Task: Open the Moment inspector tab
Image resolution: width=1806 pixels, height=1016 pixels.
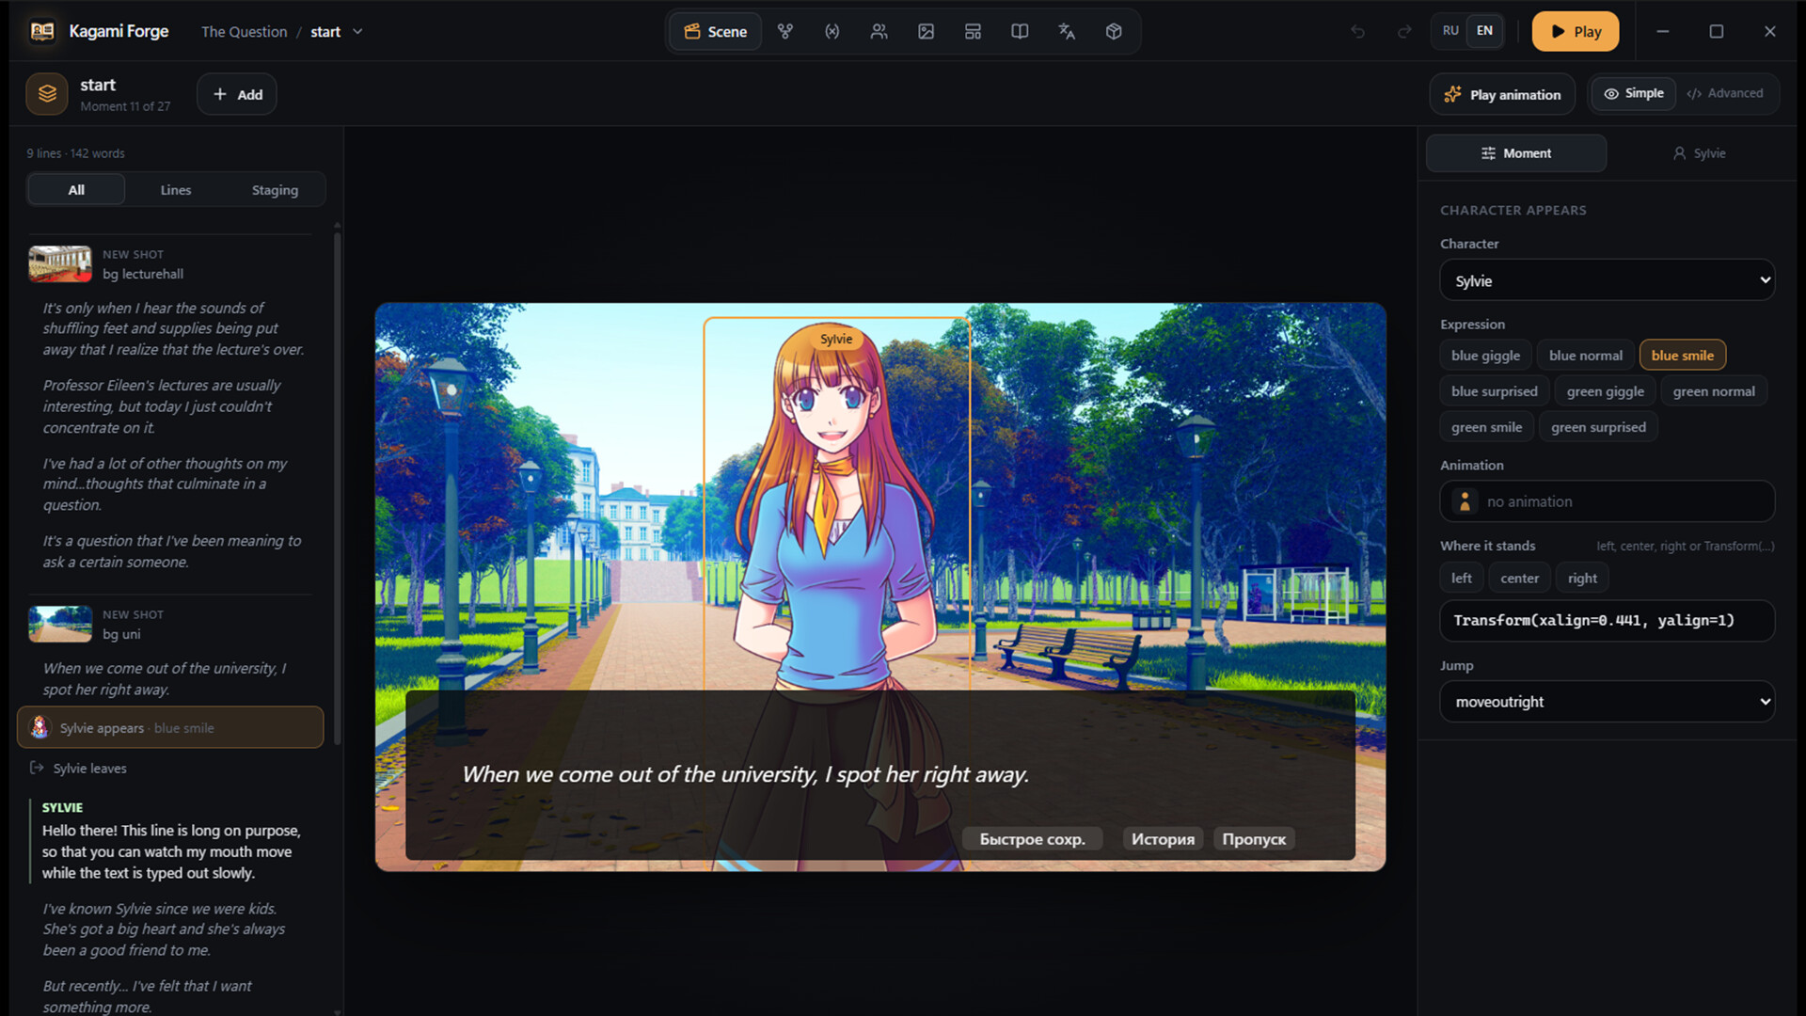Action: [x=1516, y=152]
